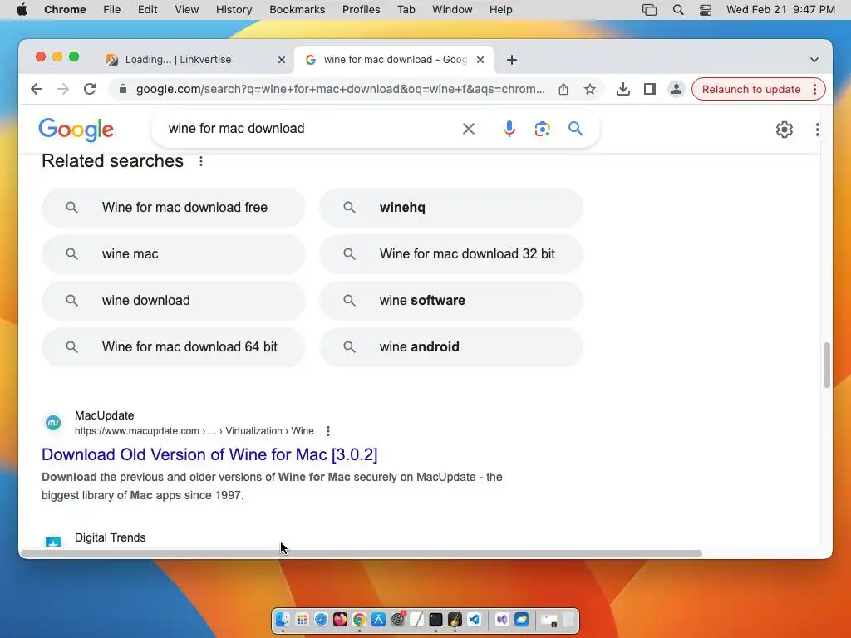
Task: Launch Firefox from the Dock
Action: [340, 619]
